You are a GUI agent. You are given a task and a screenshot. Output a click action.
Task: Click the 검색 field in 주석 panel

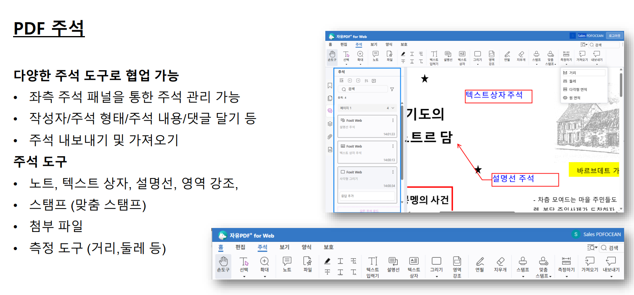point(363,89)
